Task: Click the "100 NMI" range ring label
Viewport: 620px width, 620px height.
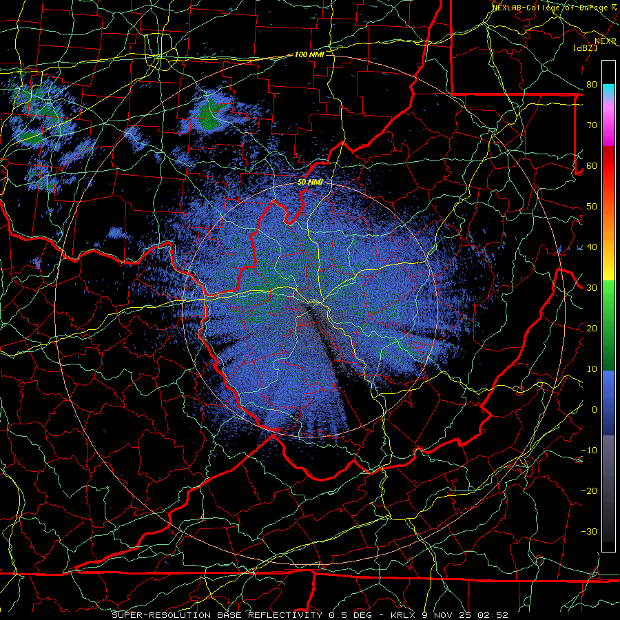Action: coord(309,54)
